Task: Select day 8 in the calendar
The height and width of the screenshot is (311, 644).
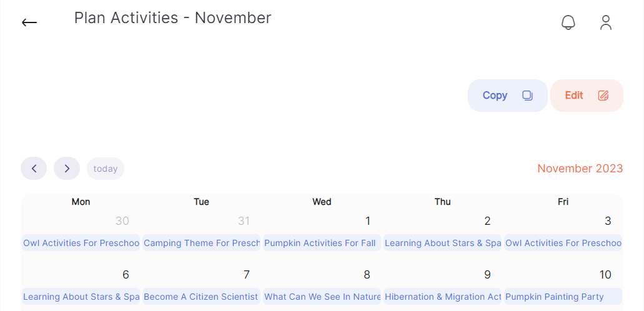Action: pos(367,274)
